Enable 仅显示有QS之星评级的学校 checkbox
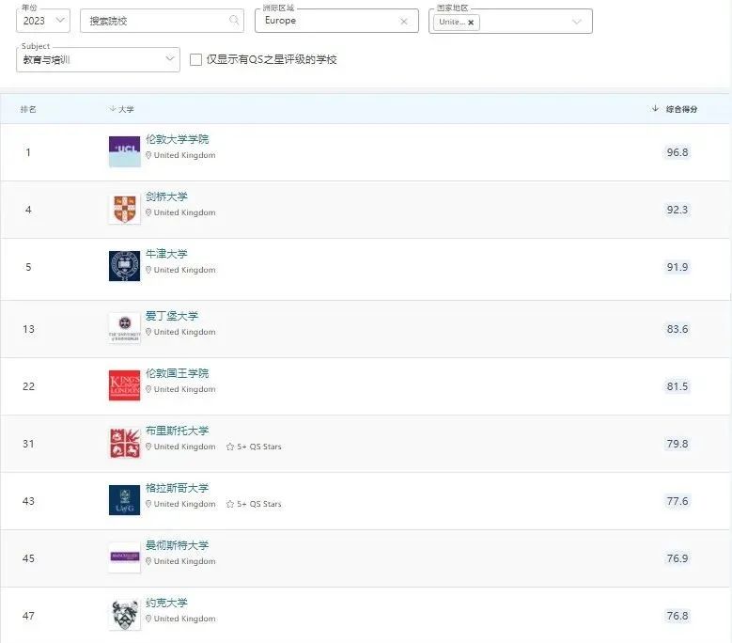732x643 pixels. coord(196,60)
